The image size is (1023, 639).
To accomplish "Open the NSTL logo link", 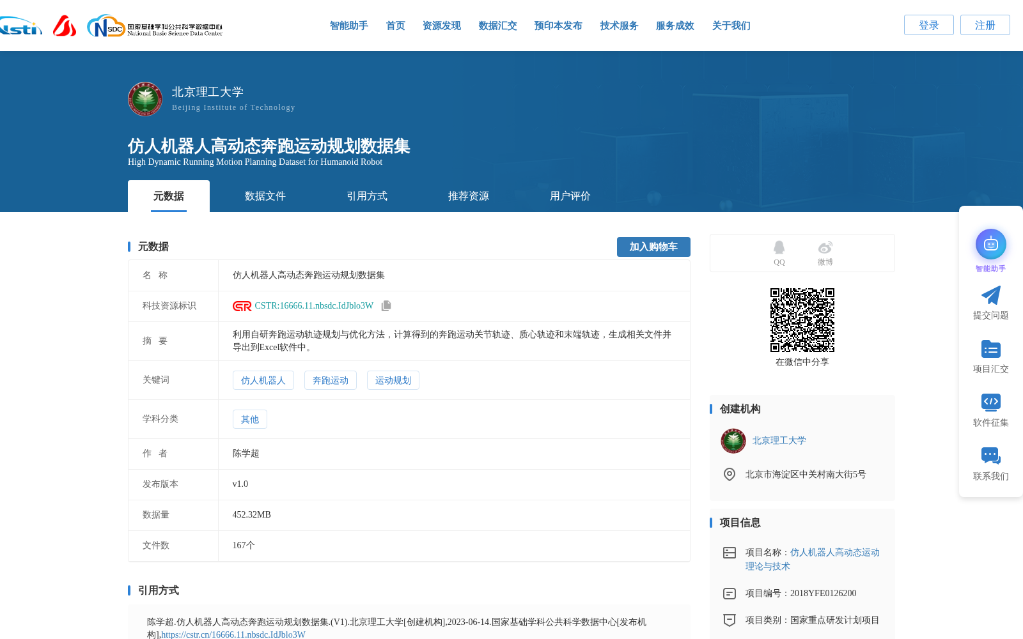I will click(x=20, y=26).
